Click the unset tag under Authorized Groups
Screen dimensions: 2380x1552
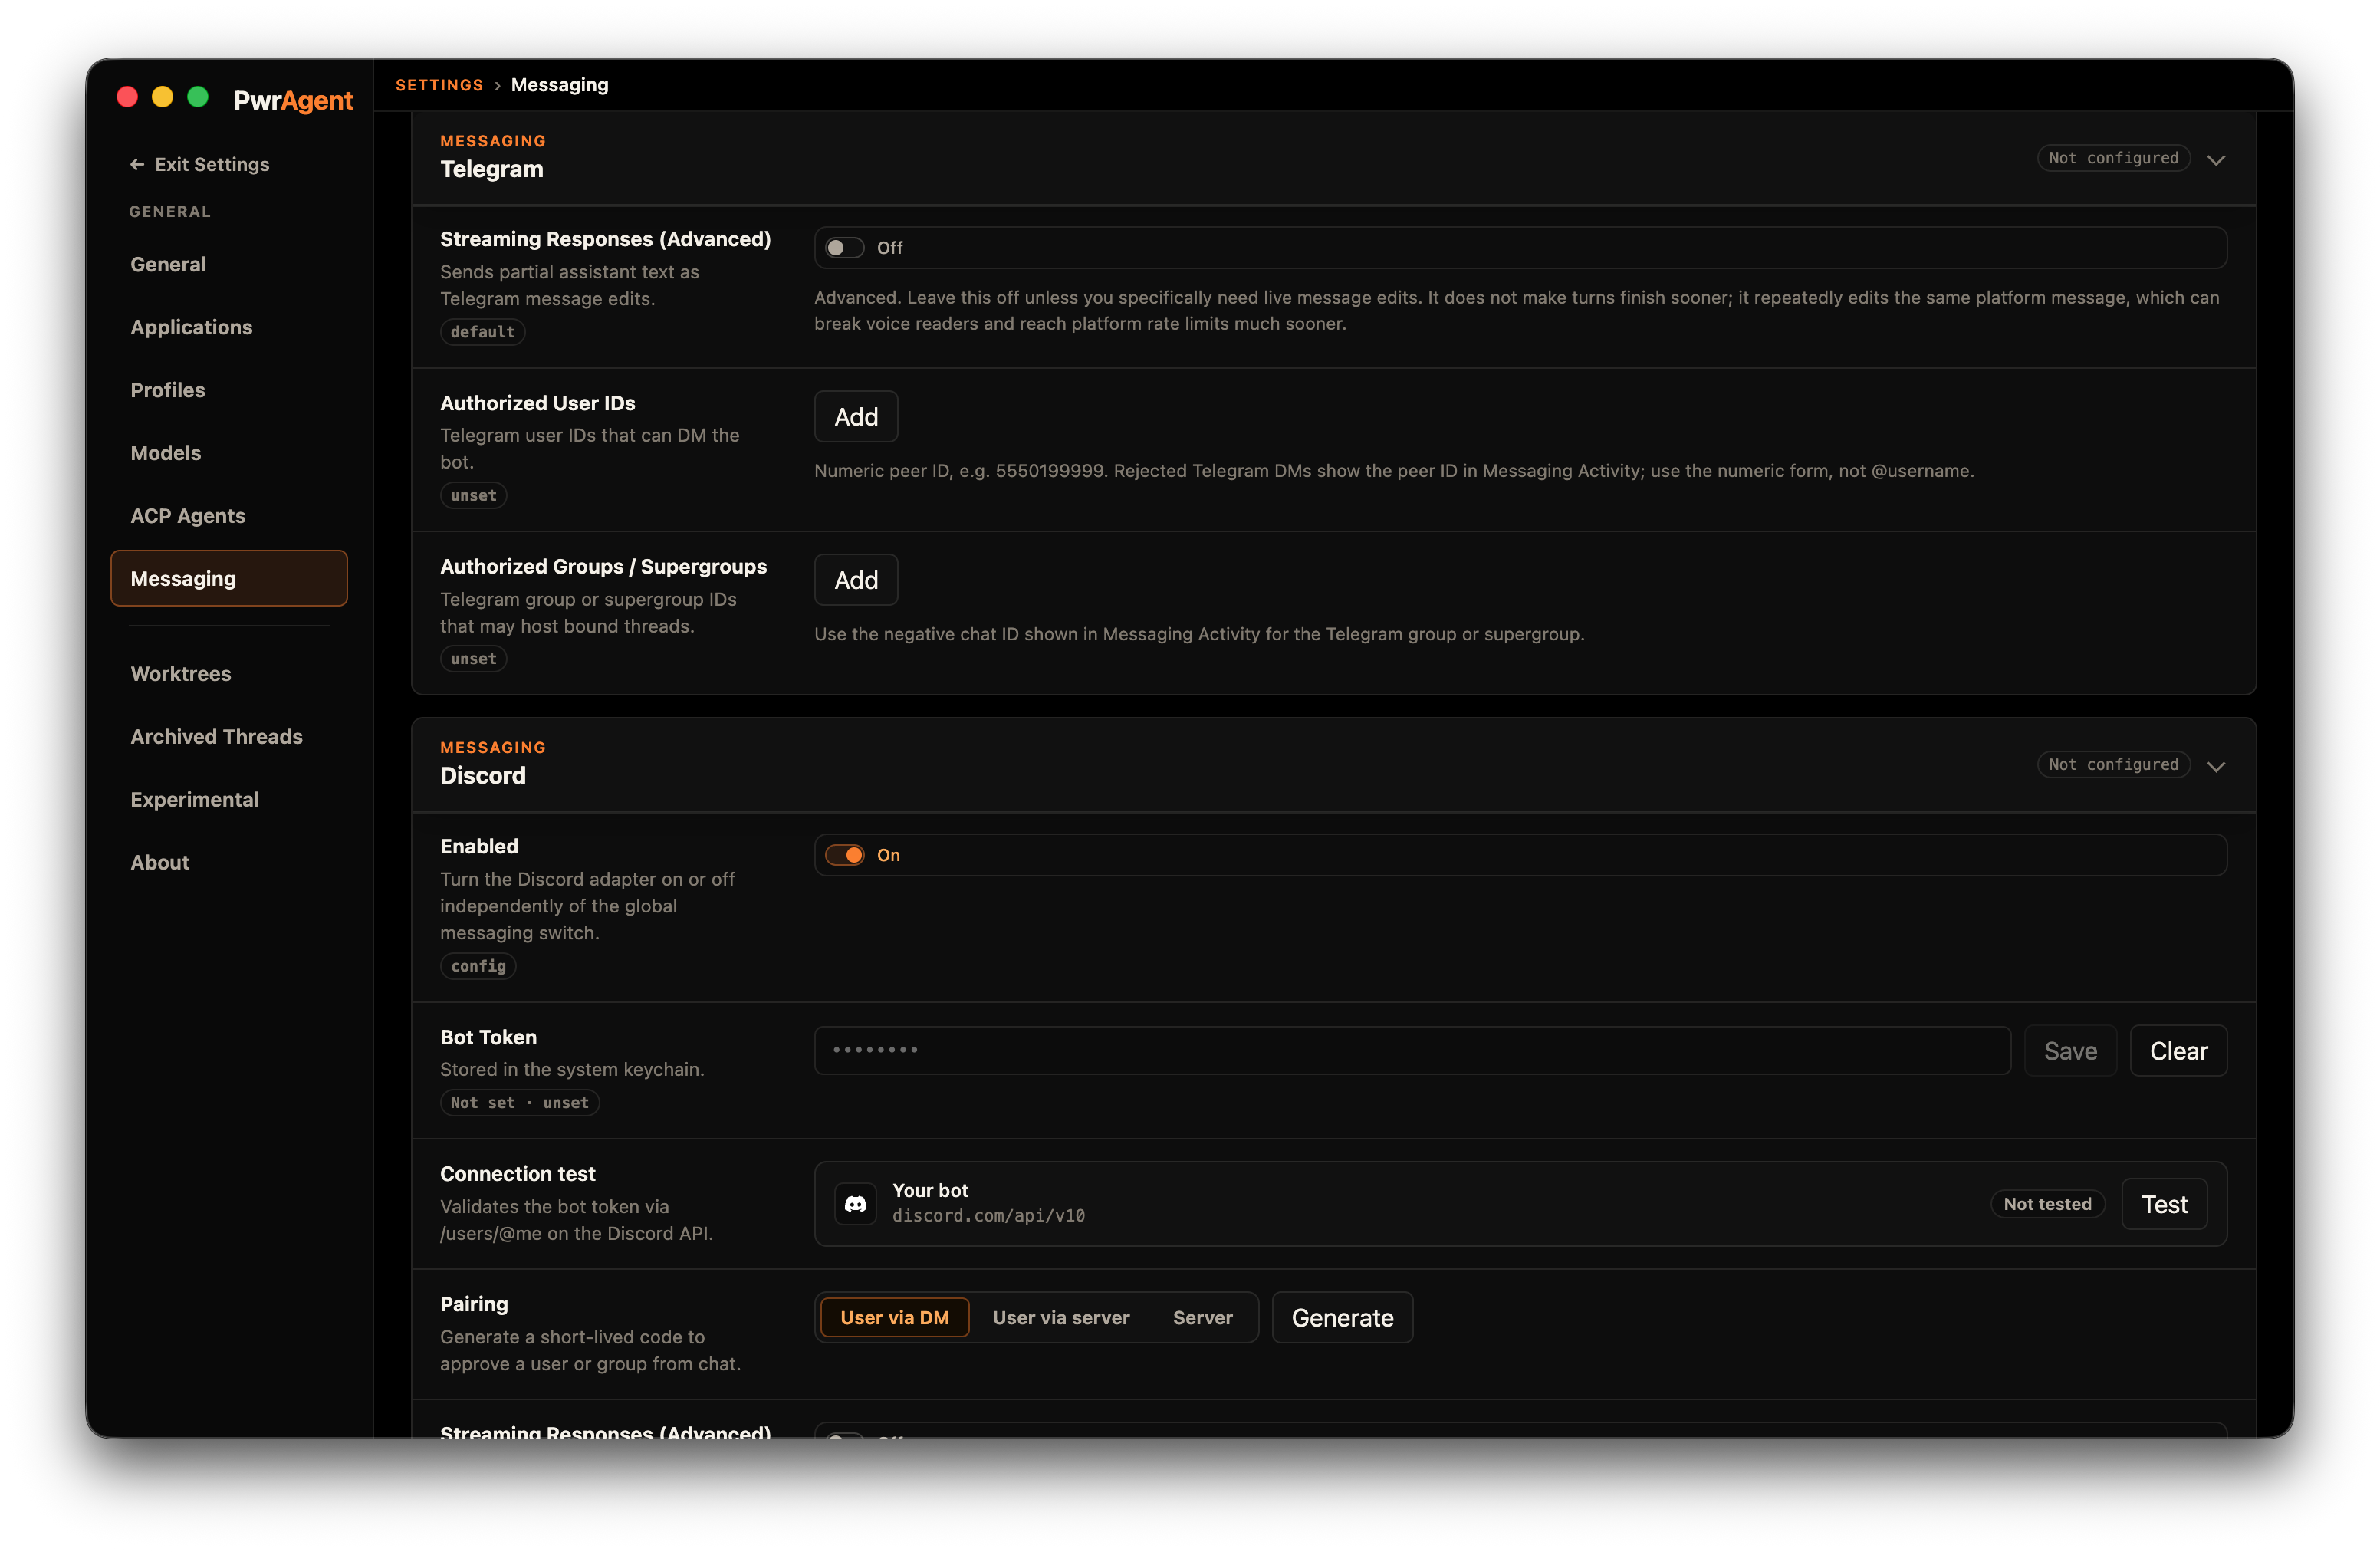tap(473, 659)
